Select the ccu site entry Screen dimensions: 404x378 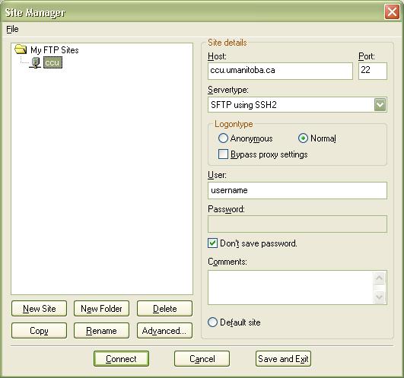pos(52,62)
